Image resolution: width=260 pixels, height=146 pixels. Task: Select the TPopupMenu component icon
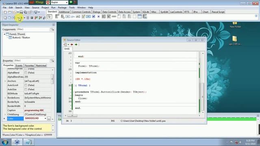[63, 17]
